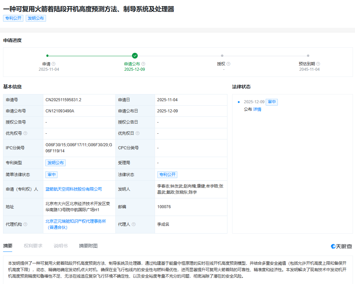
Task: Click the gray 预估到期 timeline marker
Action: click(x=308, y=55)
